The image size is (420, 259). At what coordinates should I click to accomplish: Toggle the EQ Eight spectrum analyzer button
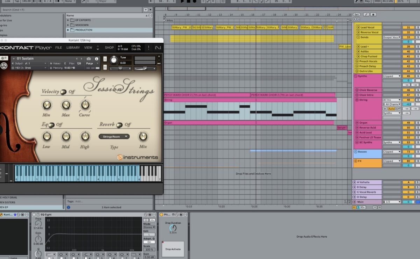point(152,220)
